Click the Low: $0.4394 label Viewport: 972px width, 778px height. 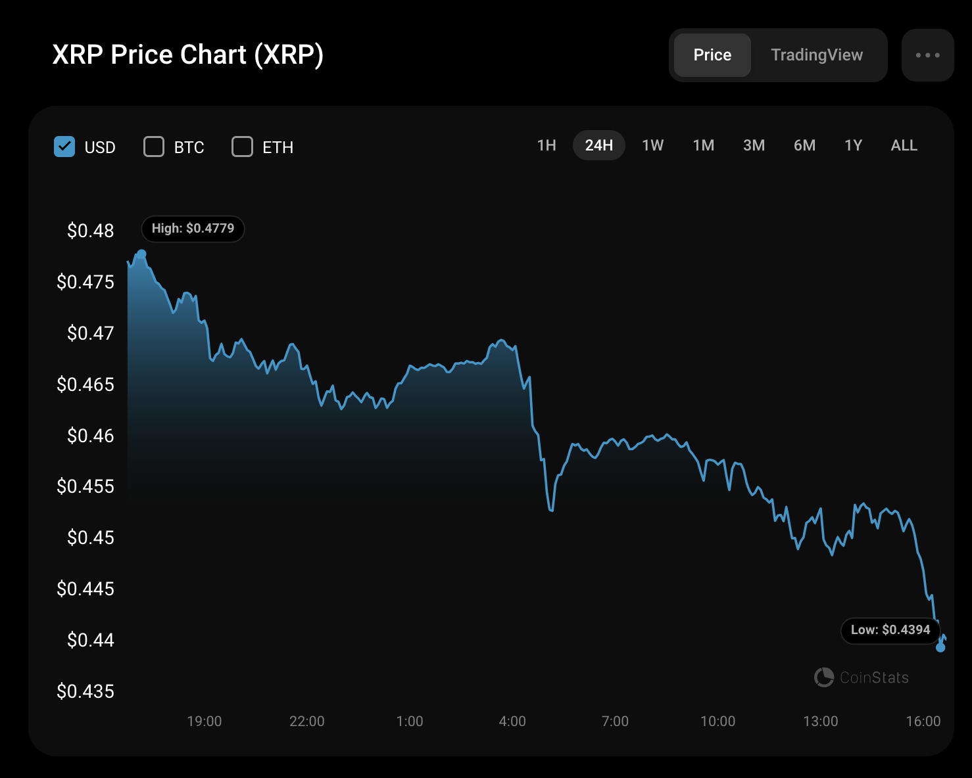[890, 630]
